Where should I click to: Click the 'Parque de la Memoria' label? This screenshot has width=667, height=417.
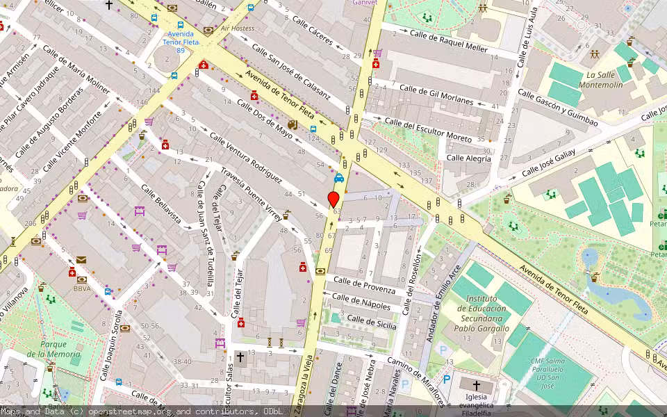[x=53, y=349]
